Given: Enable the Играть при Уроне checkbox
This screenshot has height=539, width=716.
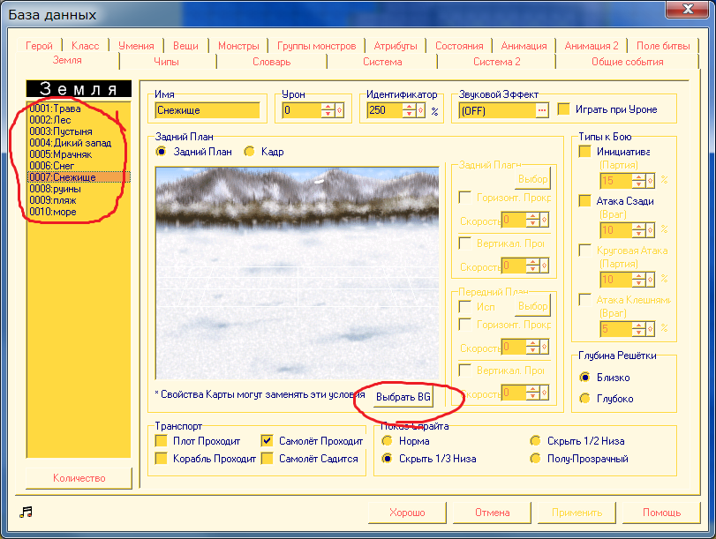Looking at the screenshot, I should tap(565, 109).
